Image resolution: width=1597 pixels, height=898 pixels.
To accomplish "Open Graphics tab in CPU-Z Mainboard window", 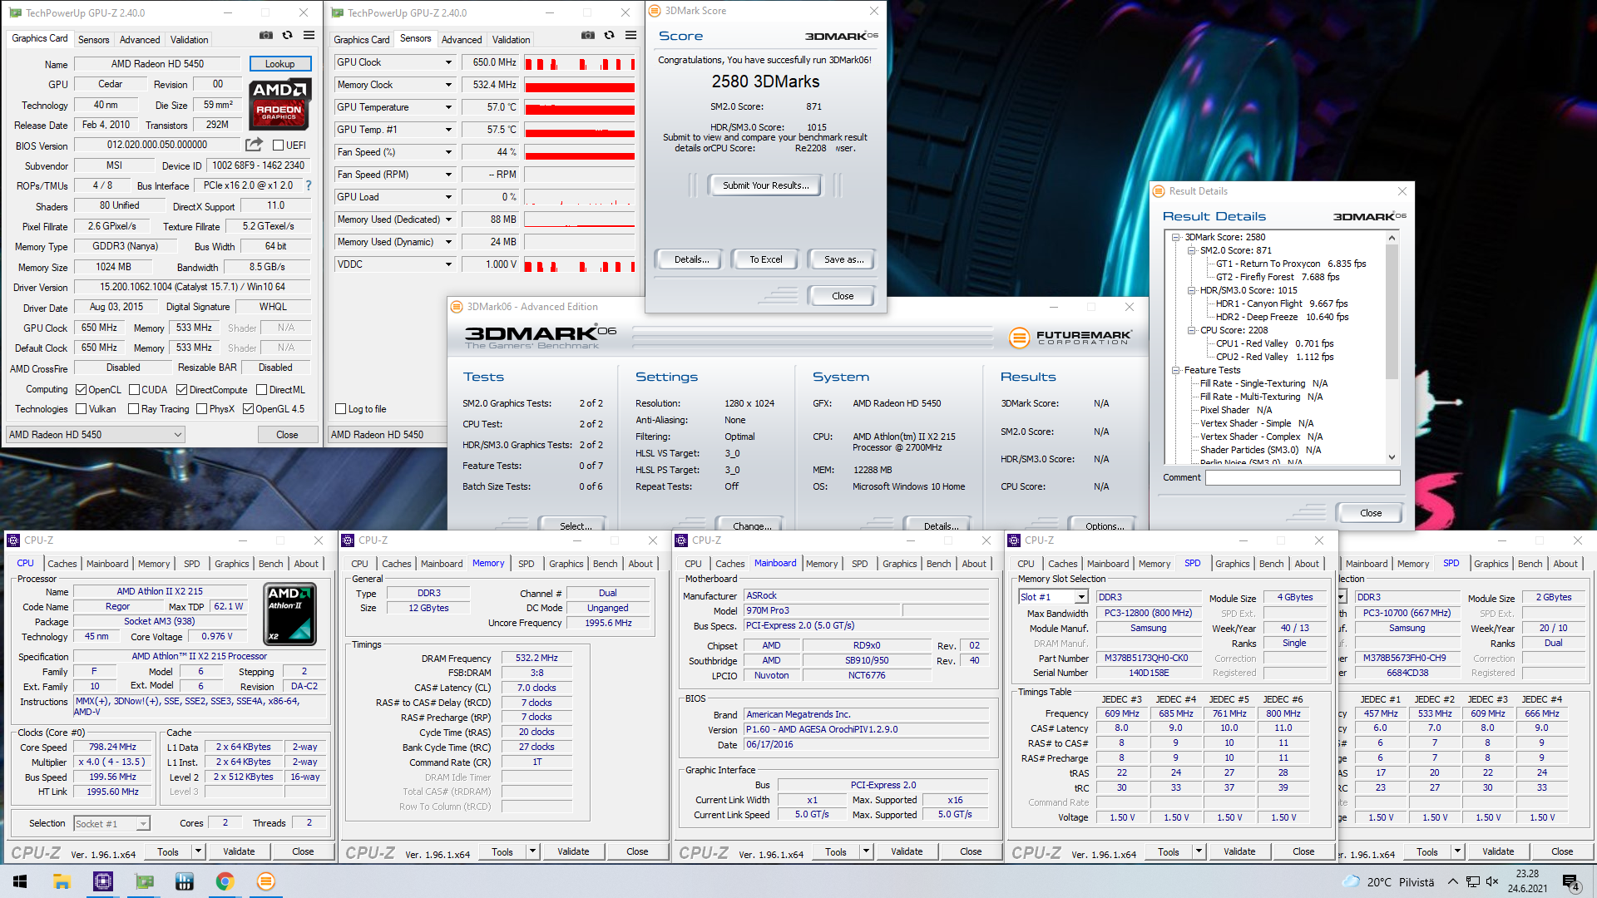I will tap(900, 564).
